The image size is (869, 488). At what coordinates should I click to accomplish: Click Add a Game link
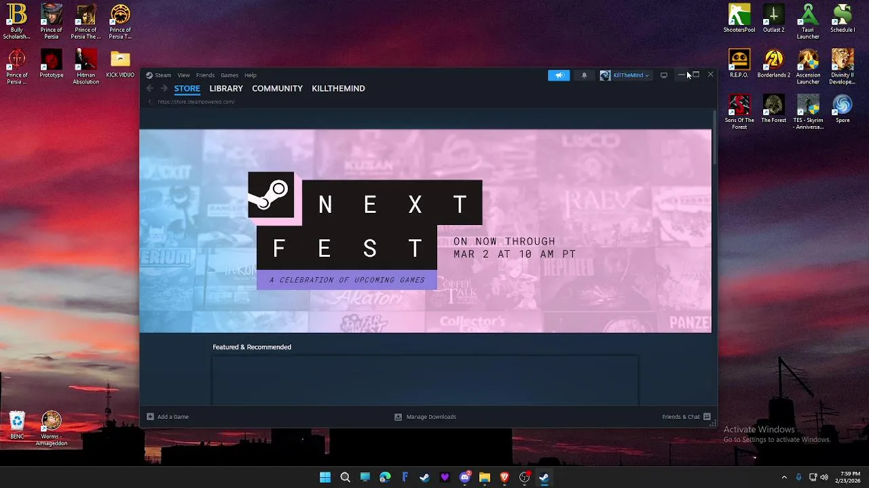(173, 417)
